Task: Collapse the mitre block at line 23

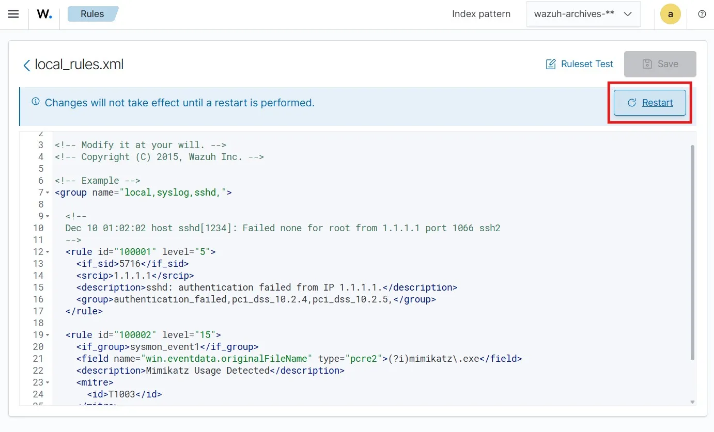Action: coord(48,383)
